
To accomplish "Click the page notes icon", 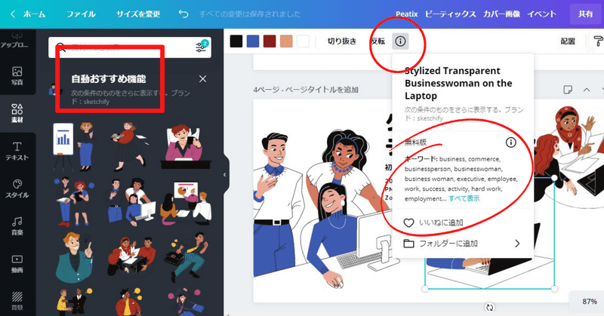I will 568,90.
